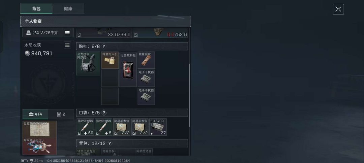Screen dimensions: 364x163
Task: Show help for 背包 12/12
Action: (110, 143)
